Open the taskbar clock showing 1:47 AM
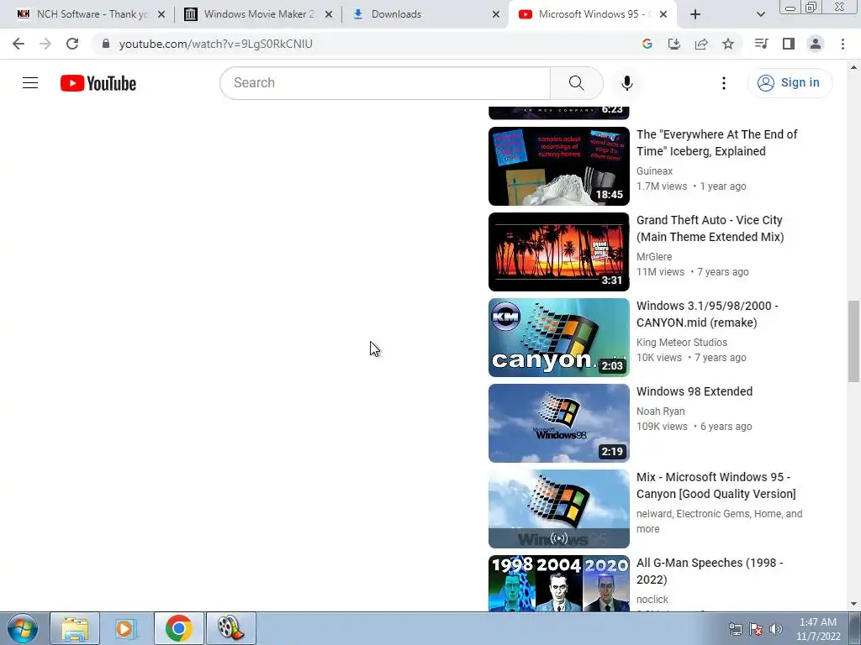The height and width of the screenshot is (645, 861). click(817, 629)
